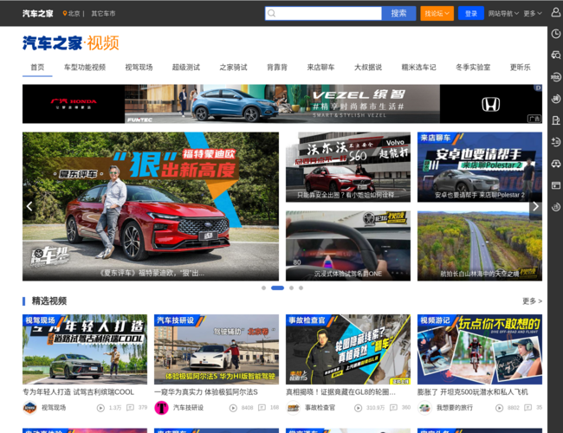Open the 汽车技研设 极狐阿尔法S thumbnail
This screenshot has height=433, width=563.
click(x=217, y=349)
